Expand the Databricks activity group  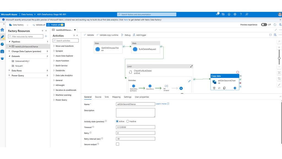54,70
